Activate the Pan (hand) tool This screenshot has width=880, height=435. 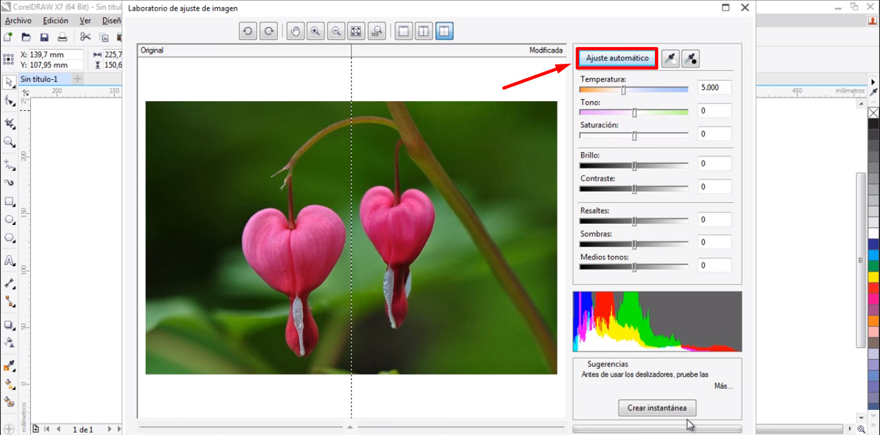[x=295, y=31]
